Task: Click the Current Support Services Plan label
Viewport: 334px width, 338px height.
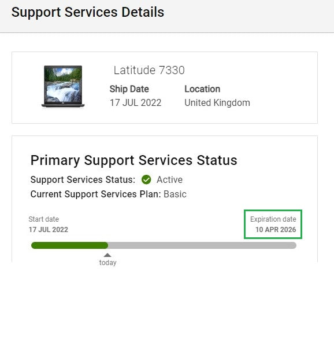Action: click(x=95, y=194)
